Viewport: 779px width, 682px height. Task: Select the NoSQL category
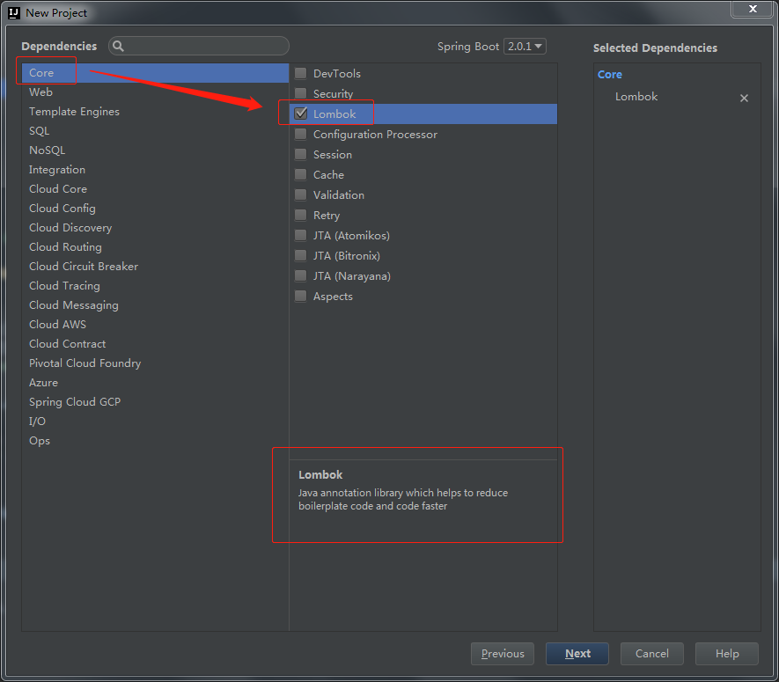[155, 150]
